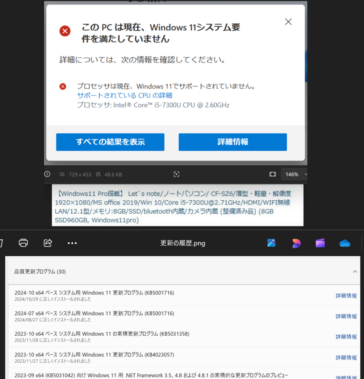The height and width of the screenshot is (379, 364).
Task: Click the Share icon
Action: (x=47, y=243)
